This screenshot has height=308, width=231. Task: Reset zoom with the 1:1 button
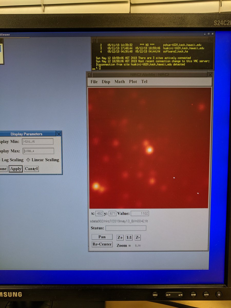pos(129,238)
